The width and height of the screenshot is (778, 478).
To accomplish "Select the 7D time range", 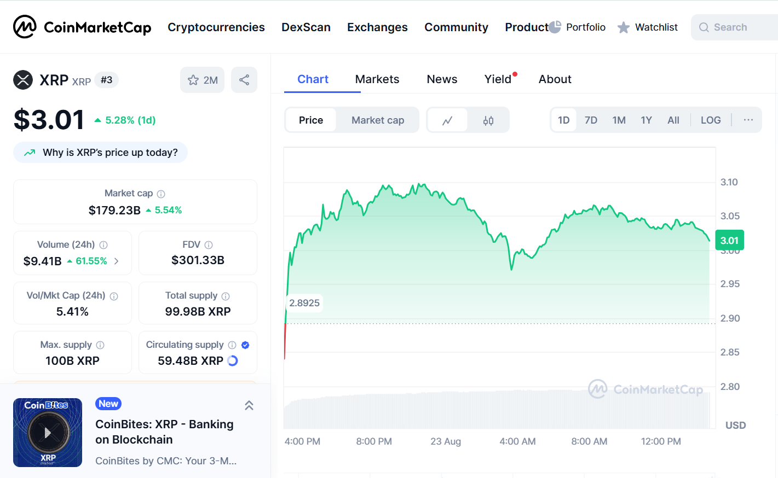I will coord(591,120).
